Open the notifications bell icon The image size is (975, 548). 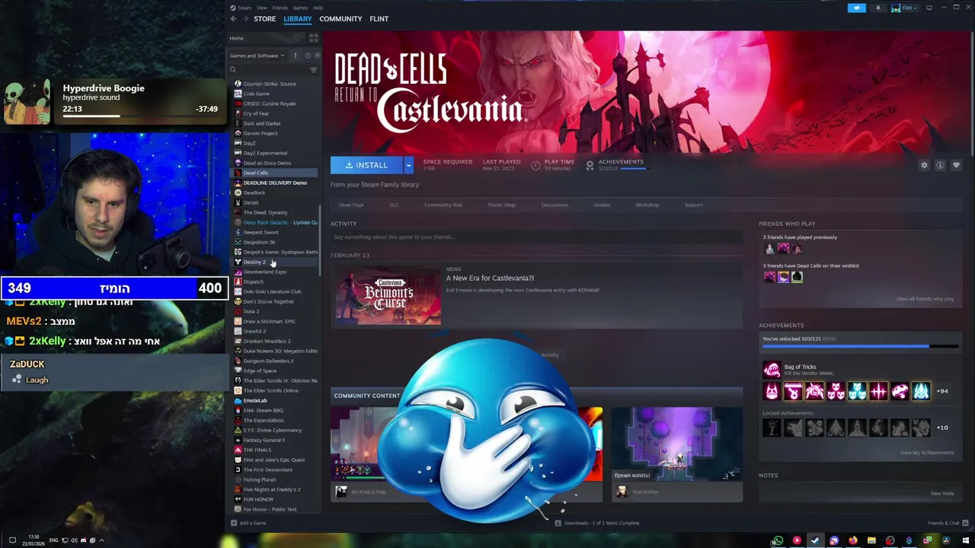(x=877, y=8)
